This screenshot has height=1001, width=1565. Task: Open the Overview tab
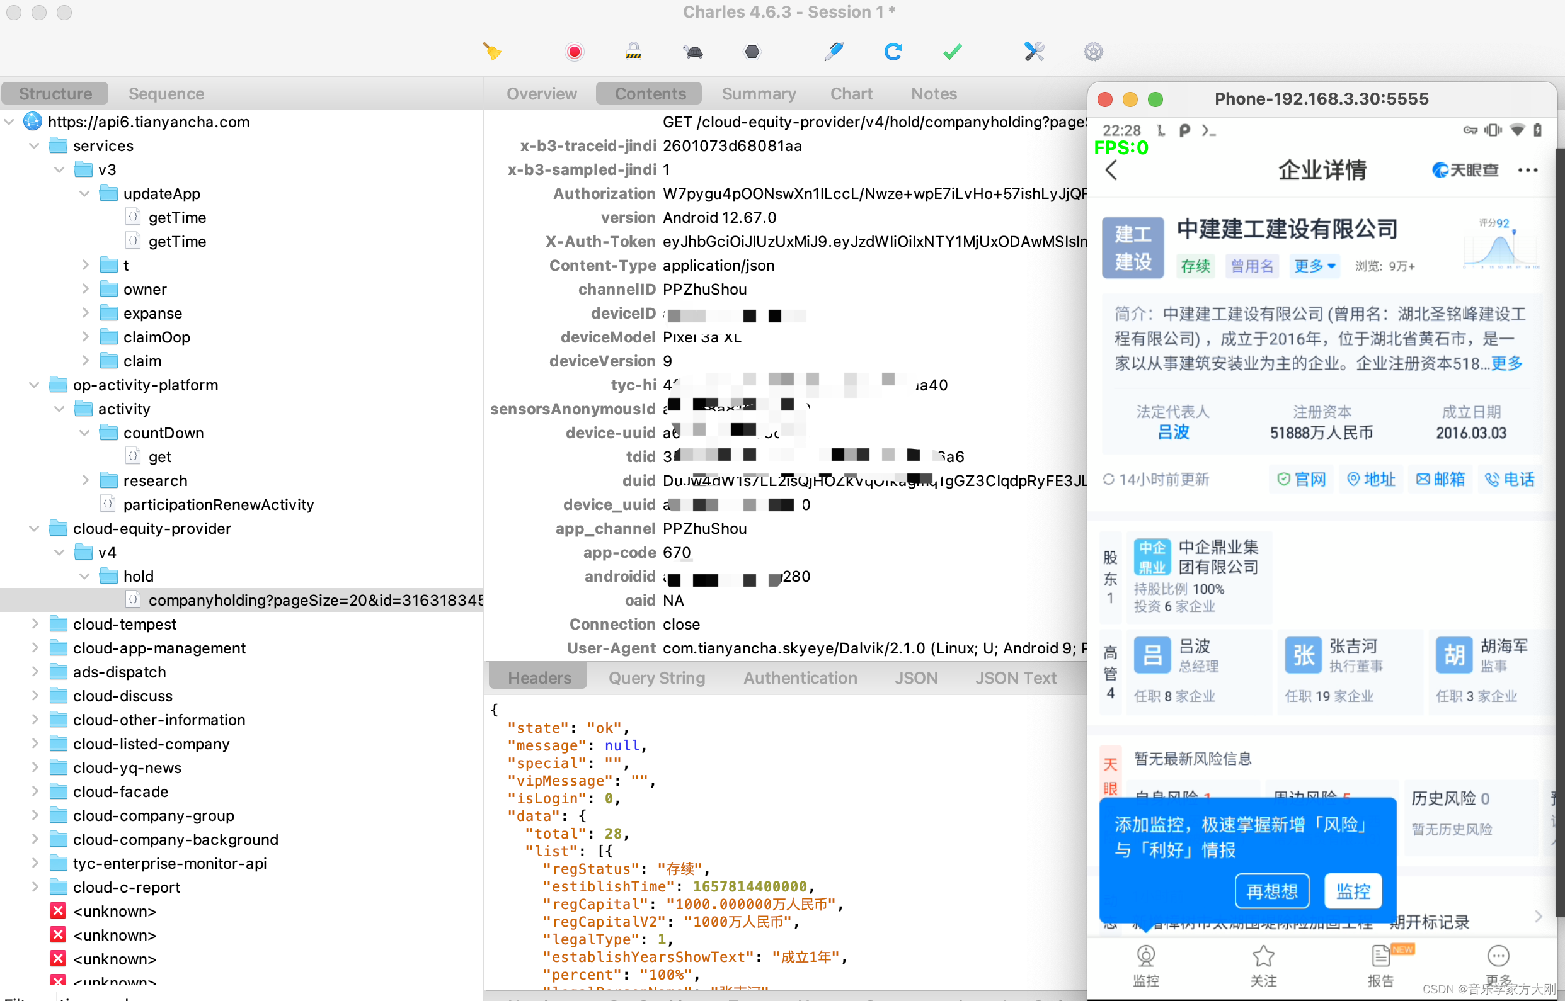[x=542, y=94]
